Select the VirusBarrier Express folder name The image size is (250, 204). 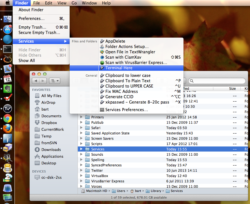click(x=108, y=181)
